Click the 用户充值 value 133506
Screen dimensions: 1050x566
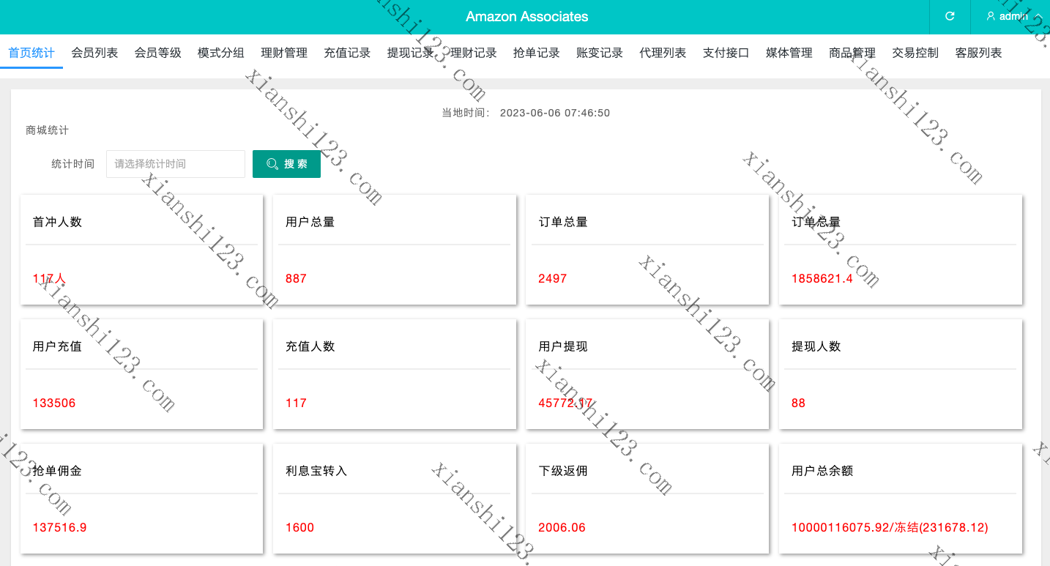[x=54, y=403]
